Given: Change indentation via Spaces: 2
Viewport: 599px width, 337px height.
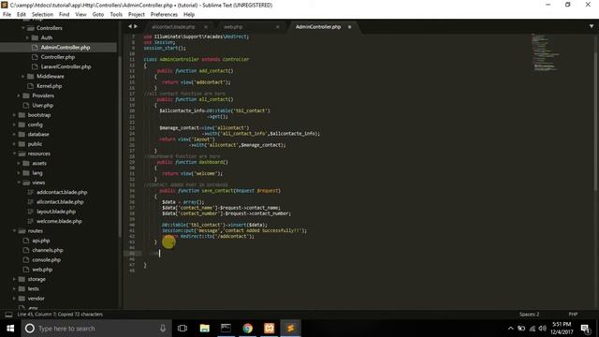Looking at the screenshot, I should coord(529,315).
